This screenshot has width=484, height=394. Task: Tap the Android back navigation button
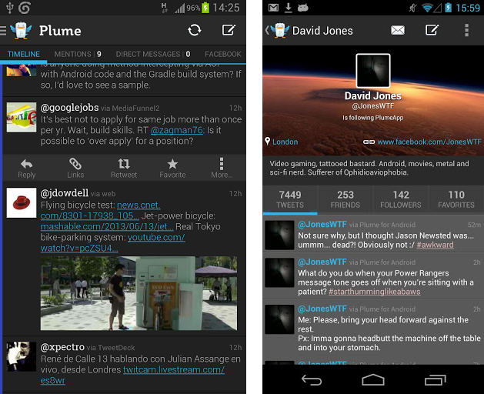pos(312,380)
